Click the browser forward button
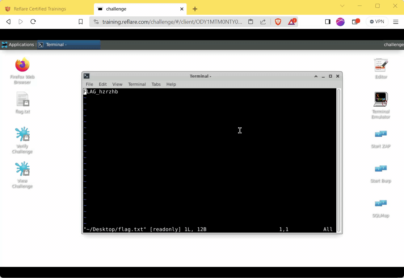This screenshot has height=278, width=404. coord(21,22)
